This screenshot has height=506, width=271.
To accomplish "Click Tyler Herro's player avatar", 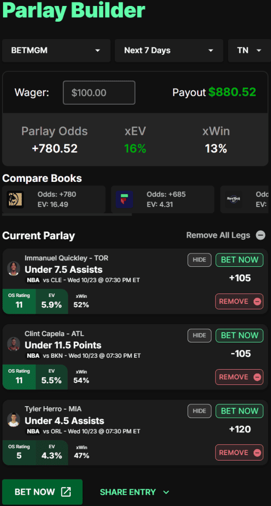I will (13, 420).
